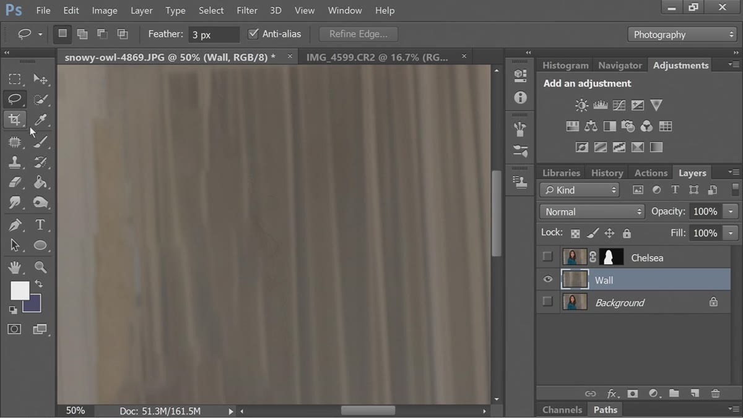This screenshot has height=418, width=743.
Task: Add a Curves adjustment
Action: 619,105
